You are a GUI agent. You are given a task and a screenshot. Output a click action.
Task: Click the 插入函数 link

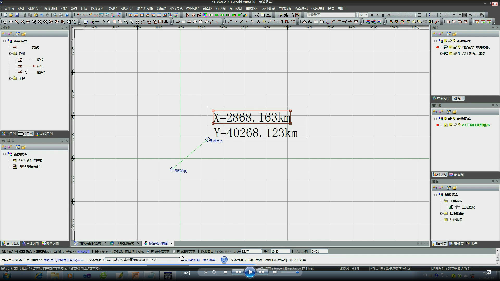[209, 260]
